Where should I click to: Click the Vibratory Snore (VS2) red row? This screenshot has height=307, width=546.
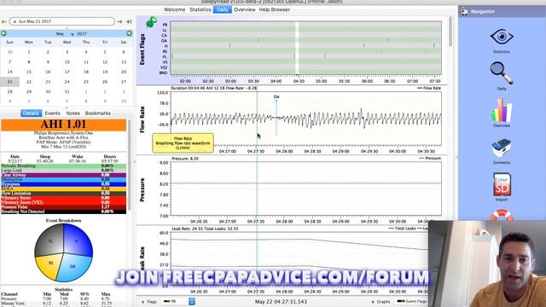click(x=63, y=202)
